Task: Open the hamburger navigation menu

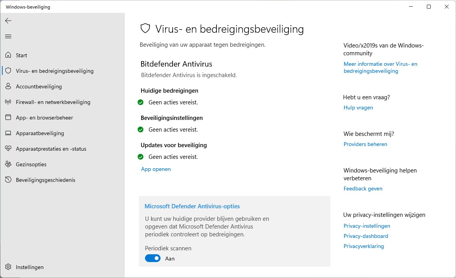Action: tap(8, 36)
